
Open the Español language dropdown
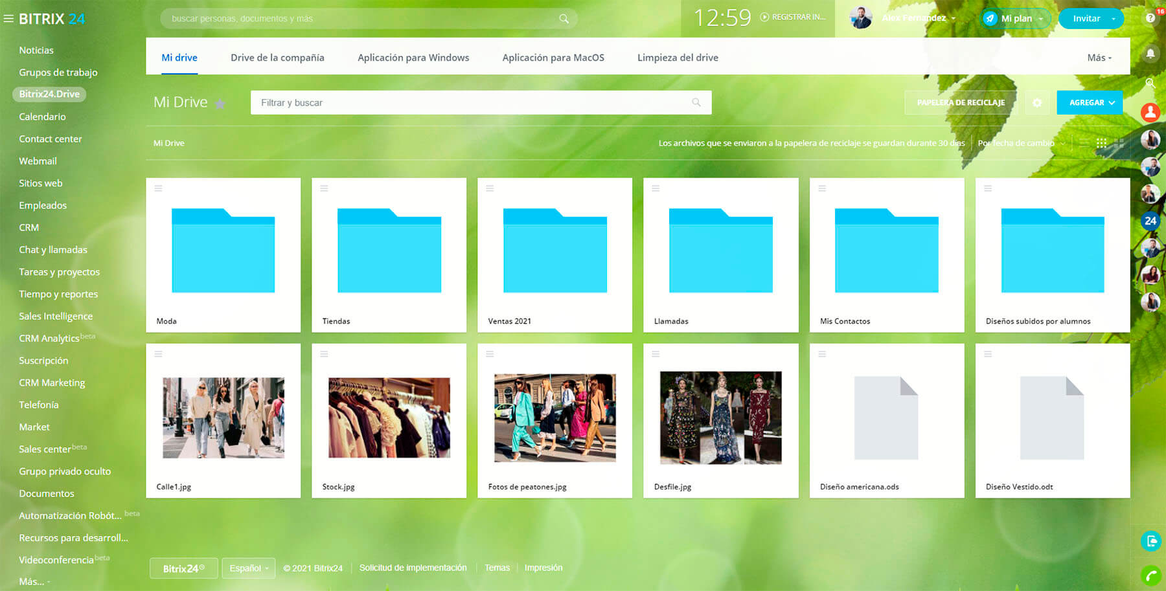248,568
